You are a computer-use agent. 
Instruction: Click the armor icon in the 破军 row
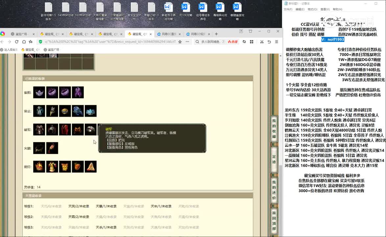pyautogui.click(x=39, y=130)
